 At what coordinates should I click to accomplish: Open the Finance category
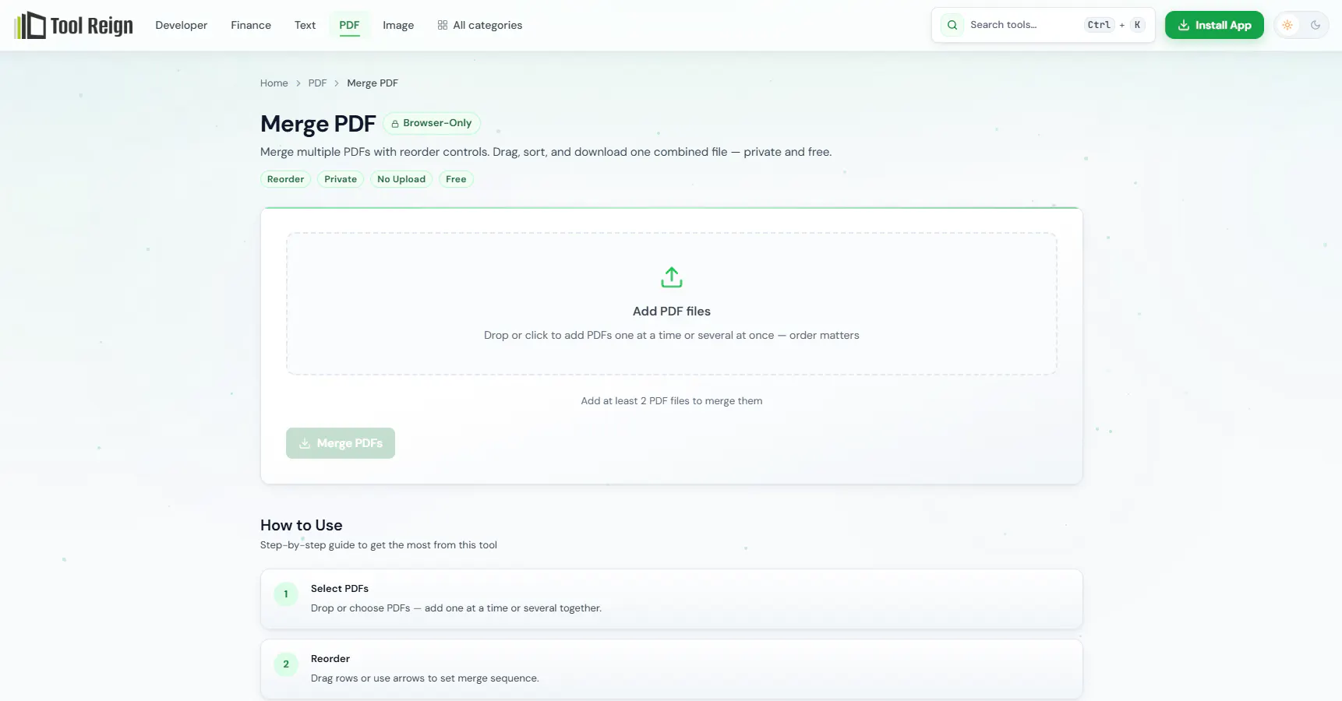[251, 25]
